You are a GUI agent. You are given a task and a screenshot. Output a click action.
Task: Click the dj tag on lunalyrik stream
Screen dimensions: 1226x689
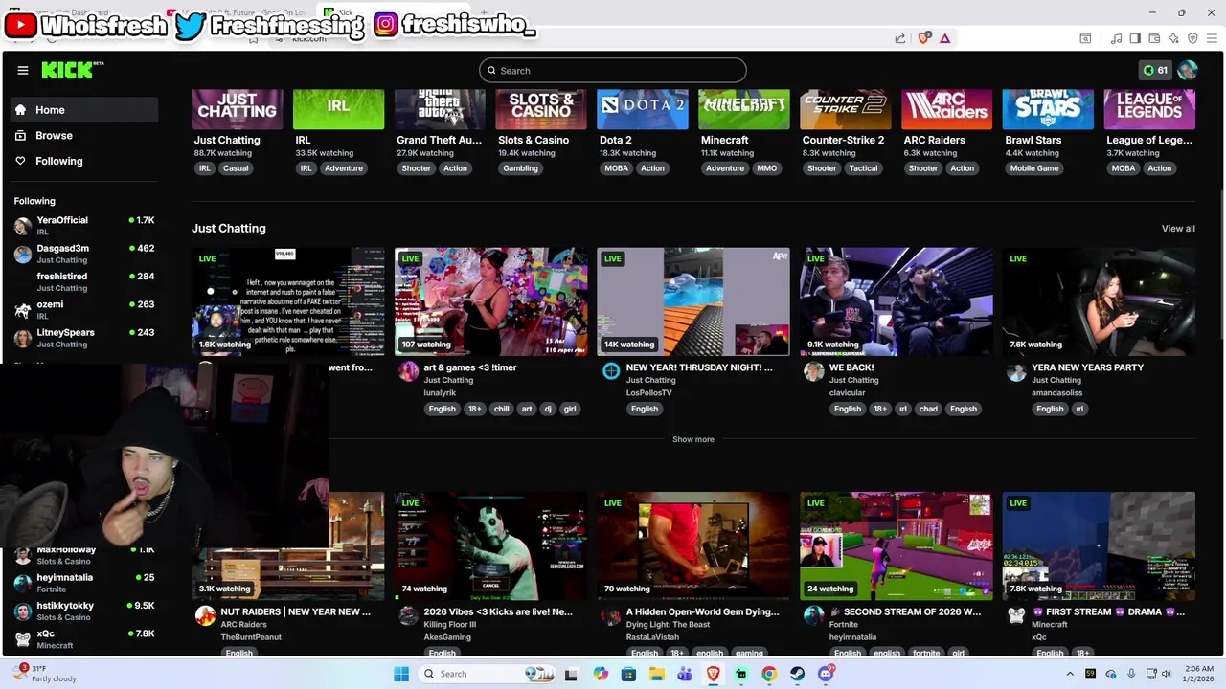point(549,409)
